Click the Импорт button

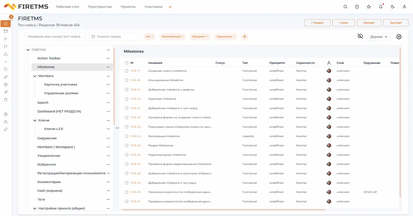tap(369, 23)
